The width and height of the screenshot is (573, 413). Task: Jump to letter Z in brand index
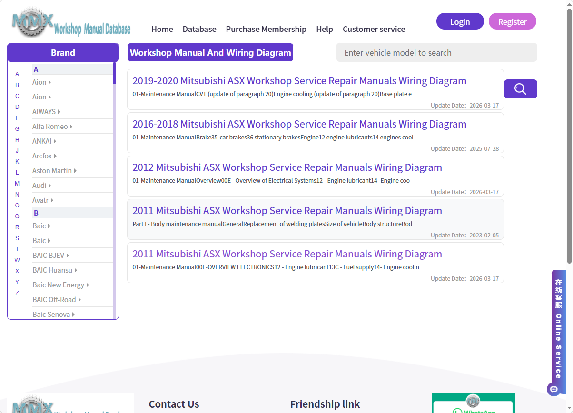[x=17, y=293]
